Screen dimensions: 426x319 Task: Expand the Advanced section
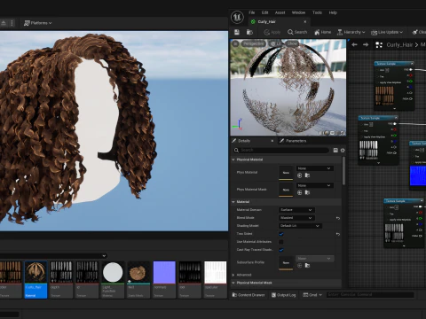(x=233, y=275)
